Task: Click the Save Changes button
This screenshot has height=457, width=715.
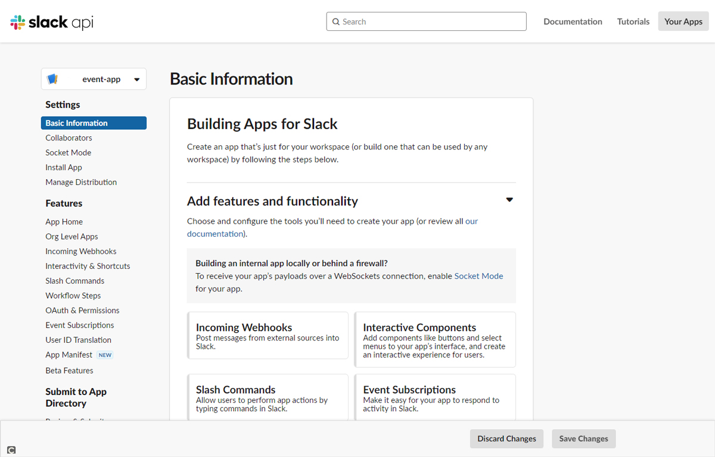Action: (x=583, y=439)
